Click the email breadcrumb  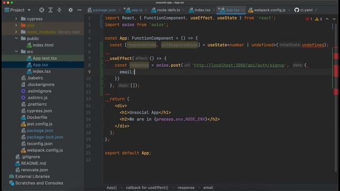click(208, 187)
